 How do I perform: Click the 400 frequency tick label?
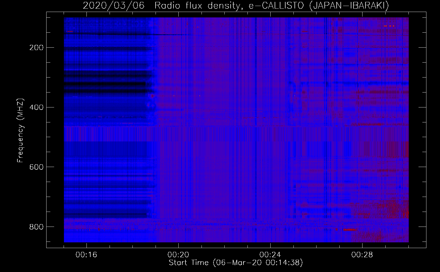pyautogui.click(x=36, y=107)
